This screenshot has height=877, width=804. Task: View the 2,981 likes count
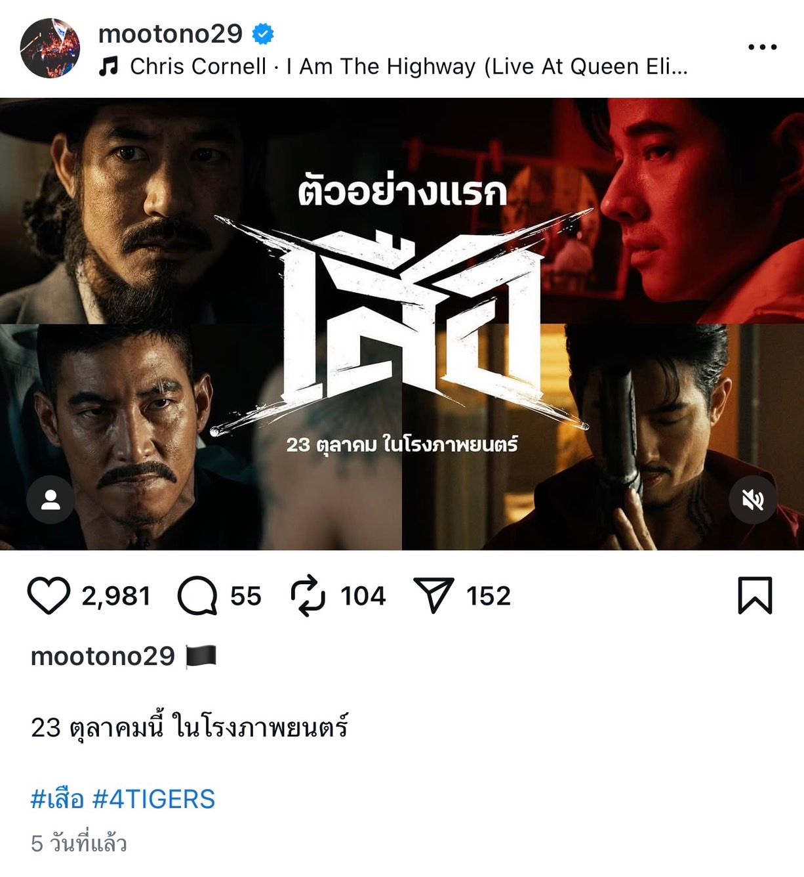coord(116,596)
